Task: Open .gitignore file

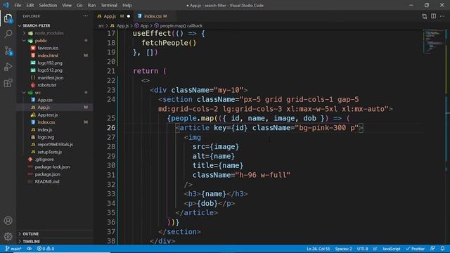Action: (44, 160)
